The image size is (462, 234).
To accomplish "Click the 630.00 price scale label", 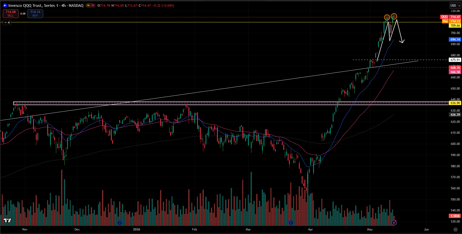I will 455,111.
